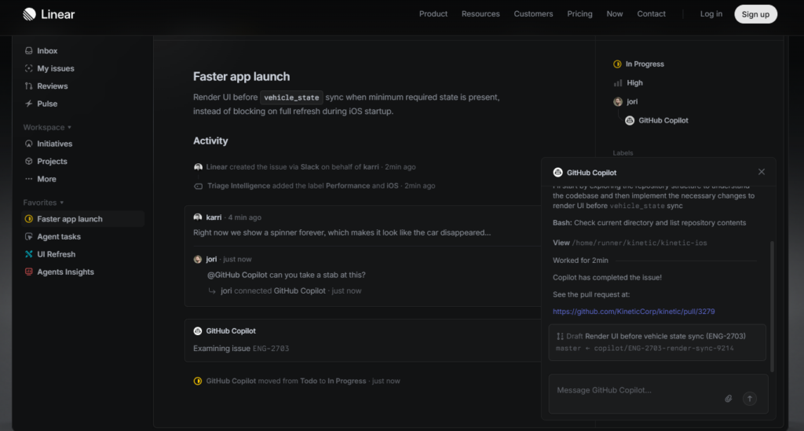Click the Copilot icon in chat header
804x431 pixels.
click(558, 172)
